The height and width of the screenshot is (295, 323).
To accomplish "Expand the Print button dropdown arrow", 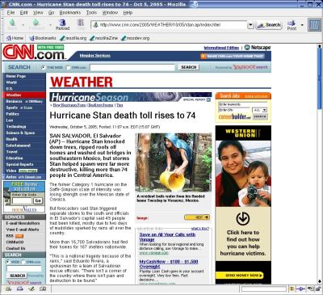I will [x=302, y=25].
